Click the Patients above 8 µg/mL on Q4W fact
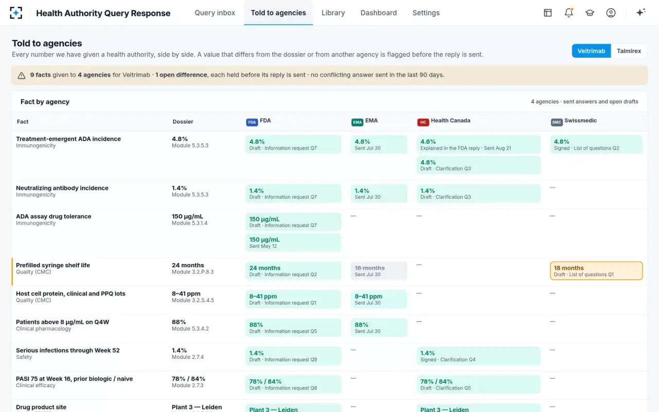 tap(62, 322)
